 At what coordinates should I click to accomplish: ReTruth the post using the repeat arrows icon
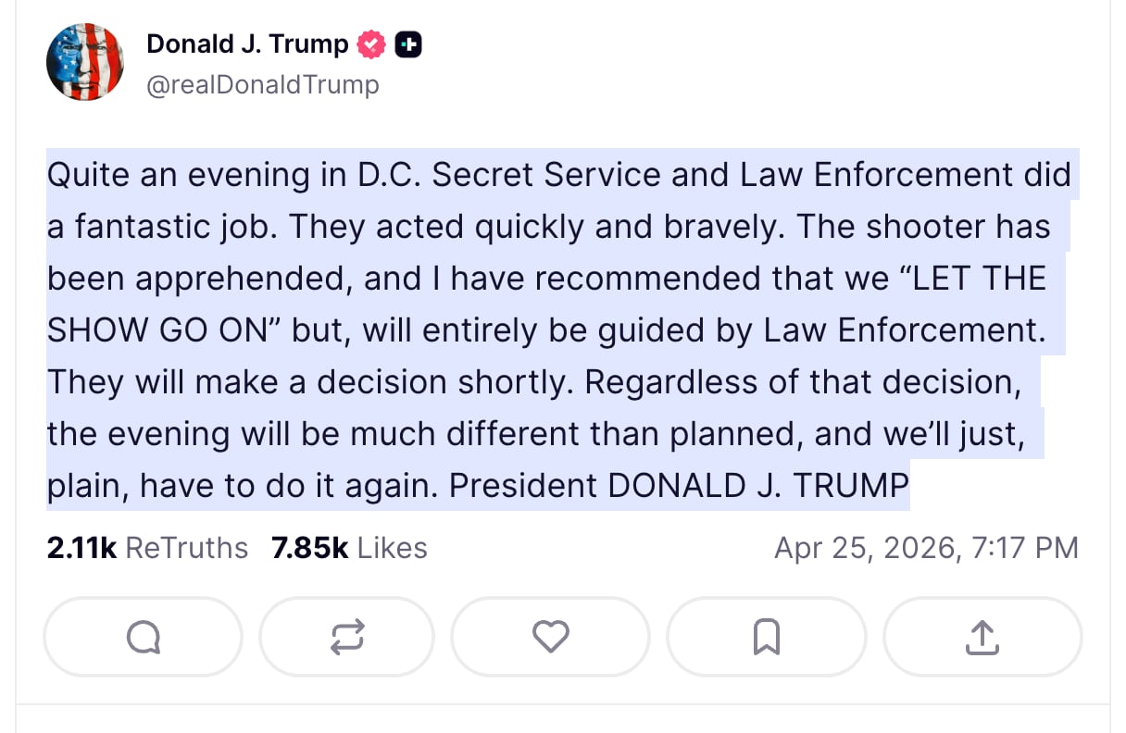coord(346,636)
